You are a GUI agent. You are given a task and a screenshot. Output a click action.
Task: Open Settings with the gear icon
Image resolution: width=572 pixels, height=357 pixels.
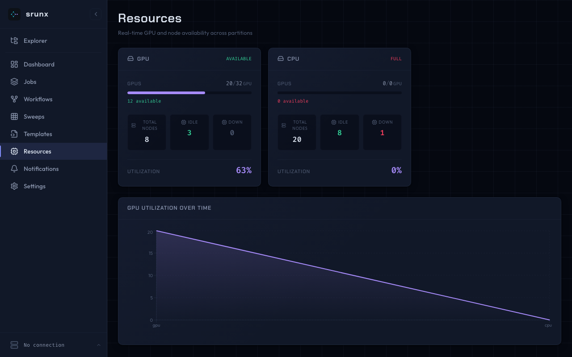click(14, 186)
